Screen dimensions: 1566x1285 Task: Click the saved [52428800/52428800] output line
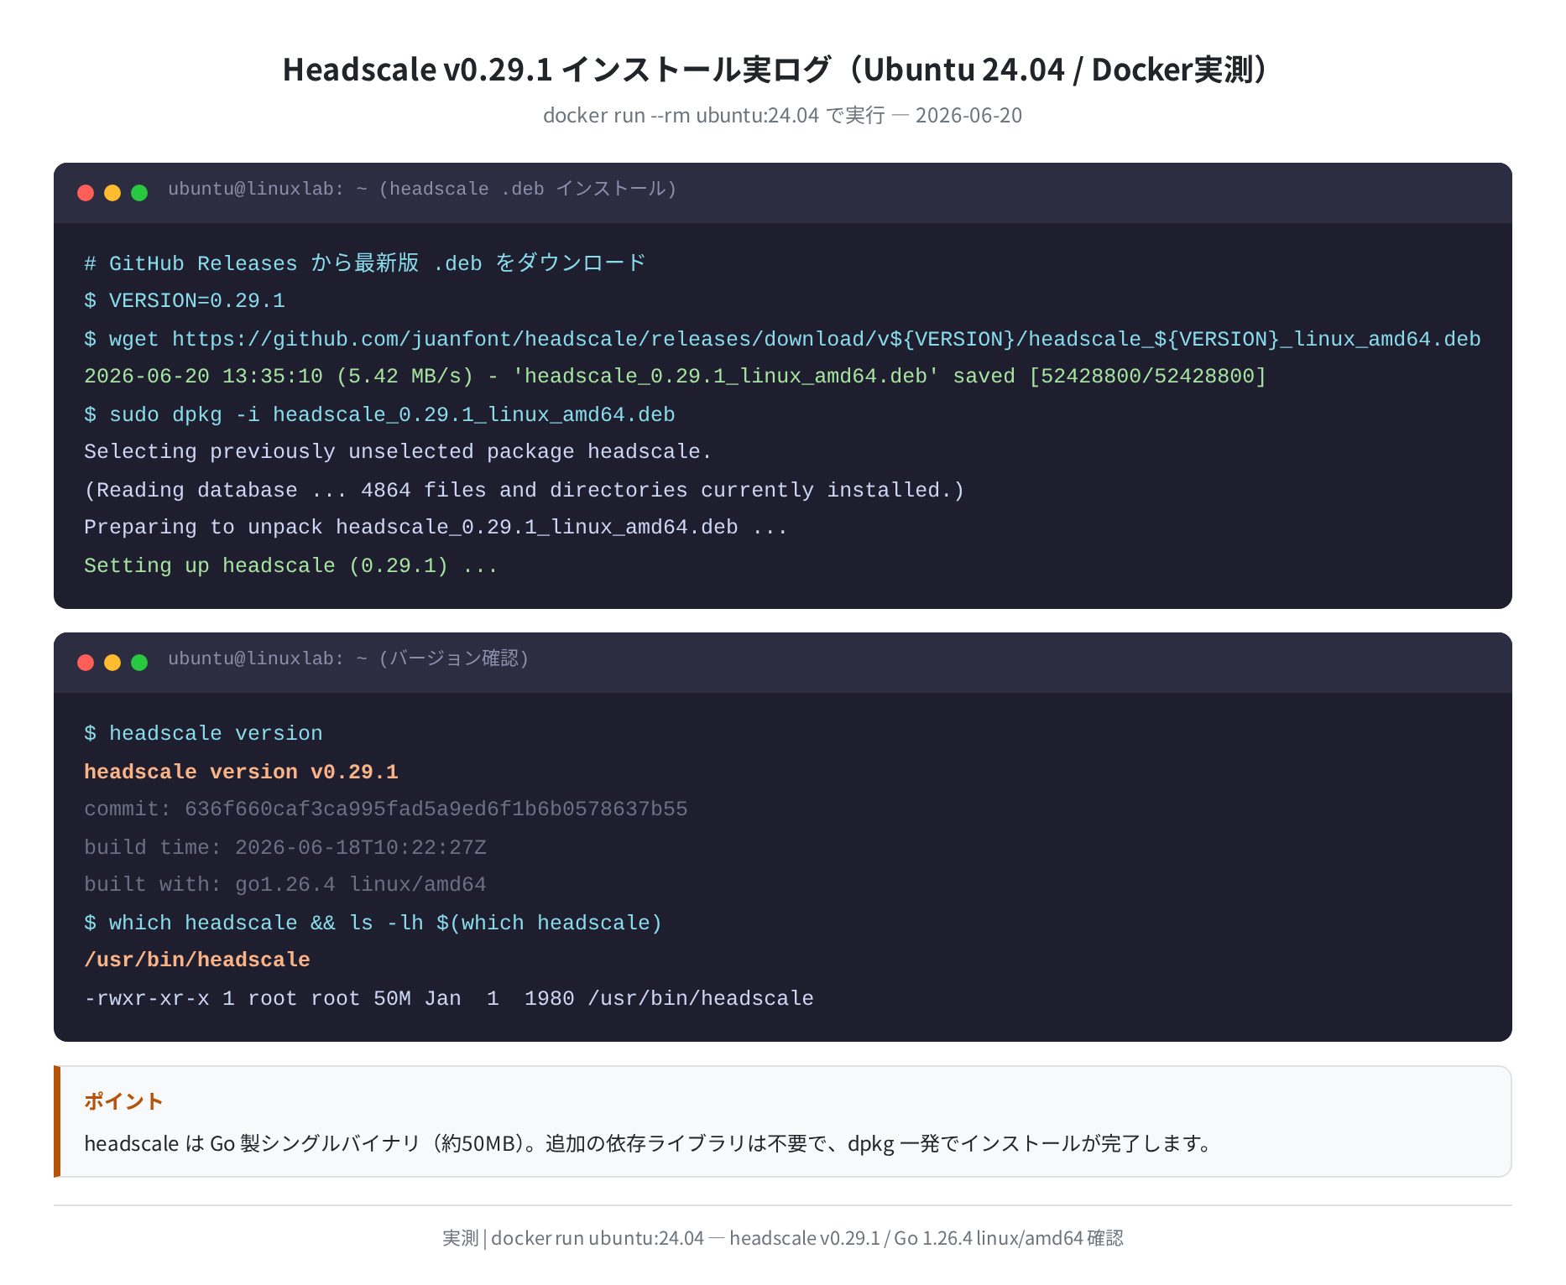click(675, 377)
